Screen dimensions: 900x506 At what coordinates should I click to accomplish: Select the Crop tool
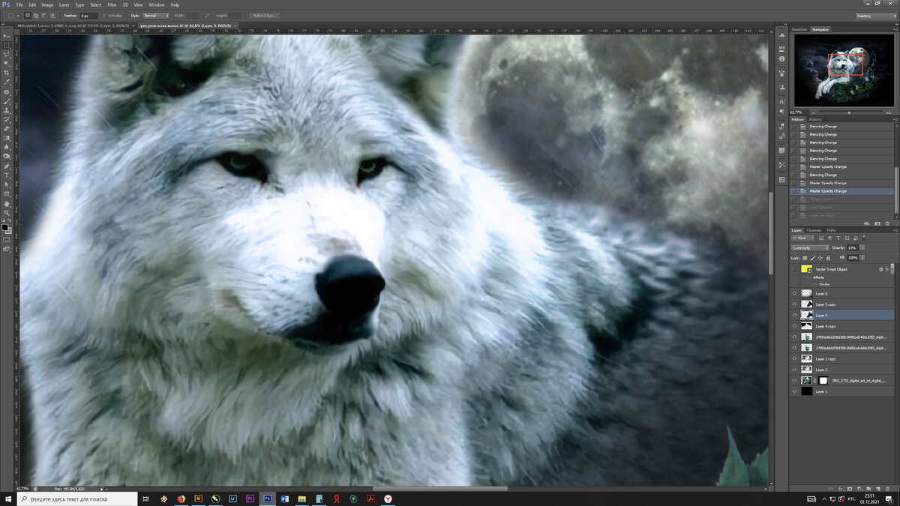point(7,73)
